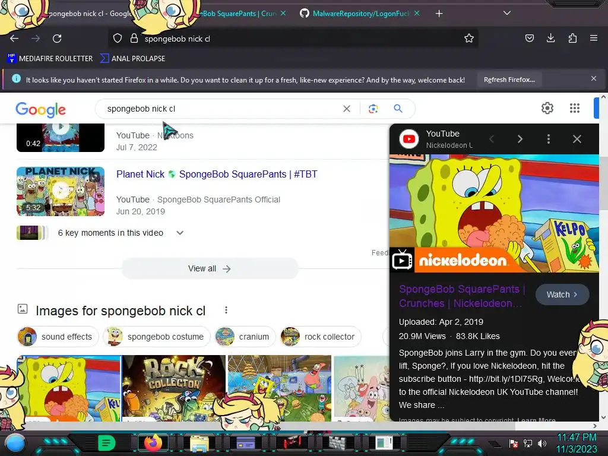Go to next image in preview panel
Screen dimensions: 608x456
pyautogui.click(x=520, y=139)
